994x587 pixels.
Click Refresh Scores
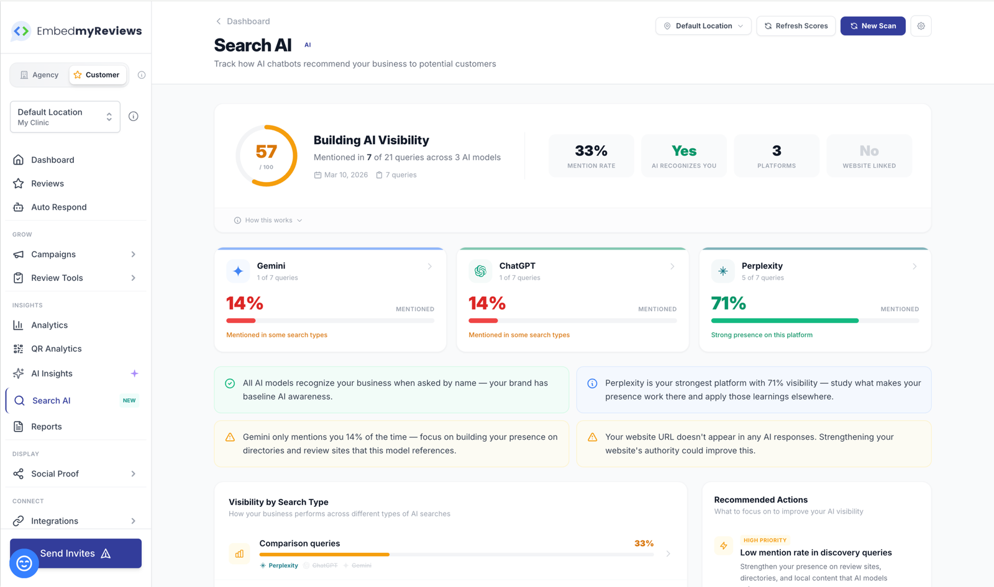[x=796, y=25]
